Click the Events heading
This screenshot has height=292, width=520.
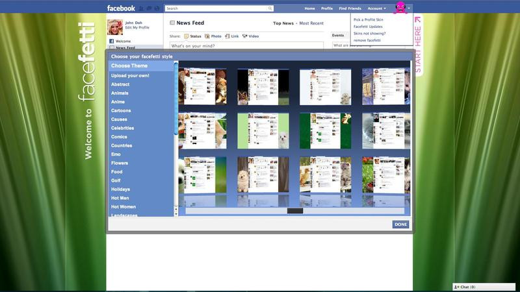(x=338, y=35)
